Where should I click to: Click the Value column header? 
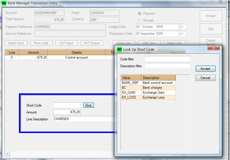point(131,78)
